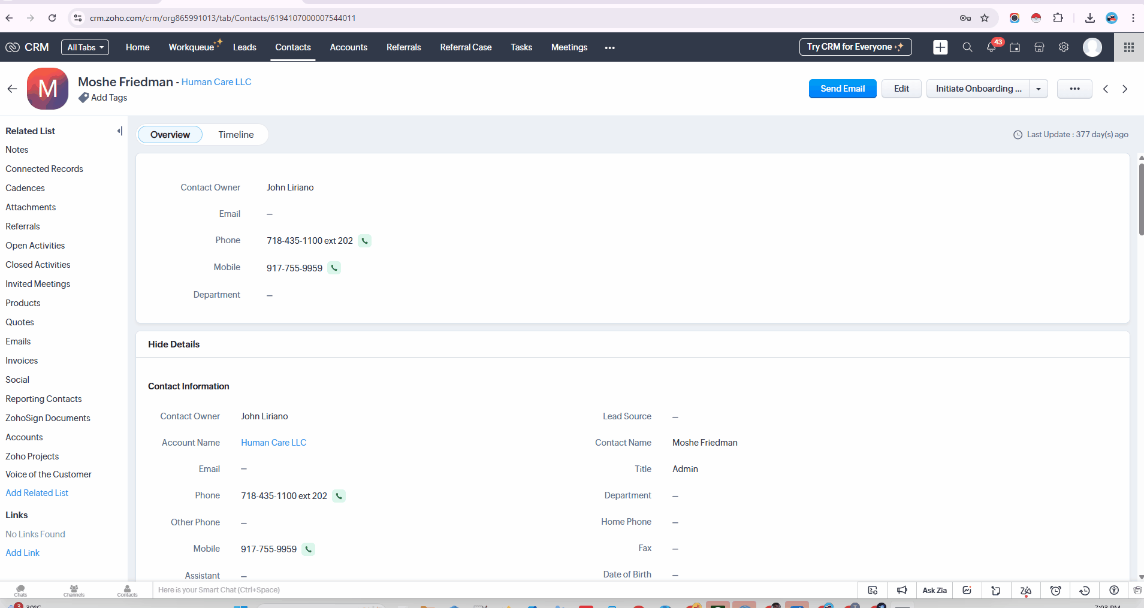Collapse the Hide Details section
1144x608 pixels.
(174, 344)
